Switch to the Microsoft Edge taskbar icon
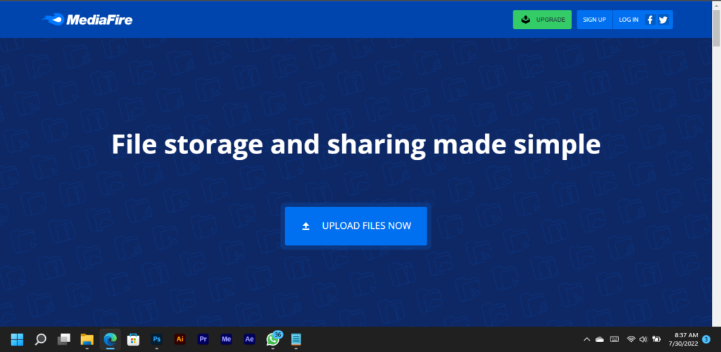721x352 pixels. pyautogui.click(x=110, y=339)
